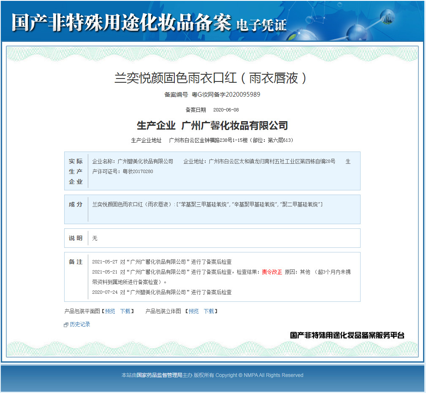The height and width of the screenshot is (393, 426).
Task: Click the 成分 section label
Action: [x=76, y=204]
